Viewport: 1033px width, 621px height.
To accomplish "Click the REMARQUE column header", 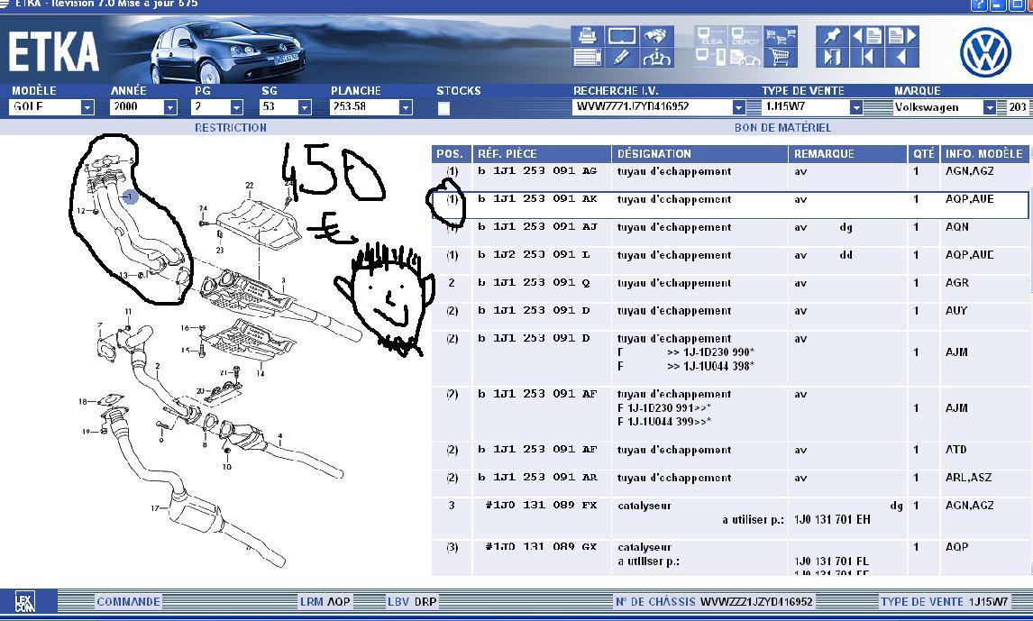I will [847, 153].
